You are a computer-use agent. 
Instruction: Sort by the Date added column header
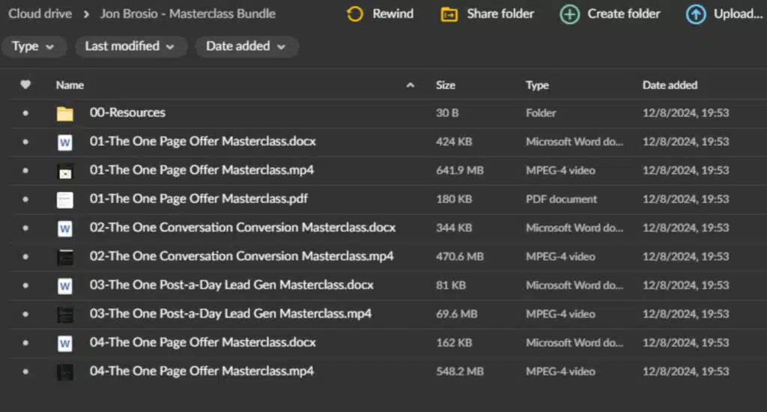(670, 85)
